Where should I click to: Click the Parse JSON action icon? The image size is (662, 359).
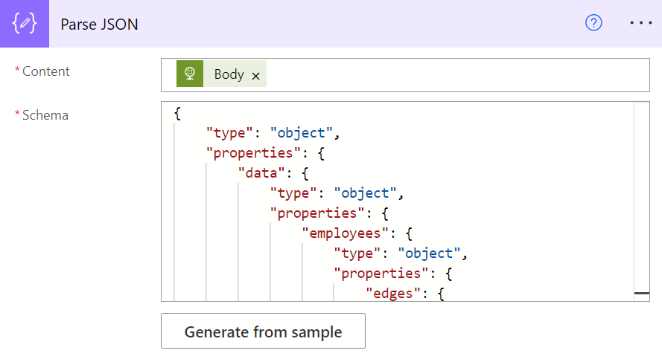click(25, 24)
